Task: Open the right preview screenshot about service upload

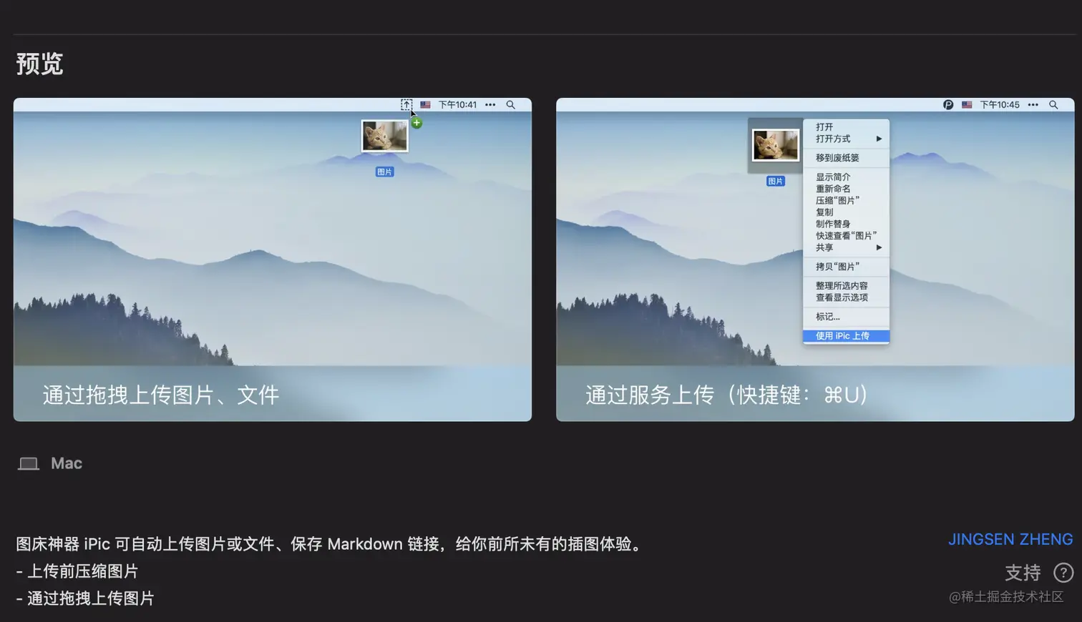Action: pos(815,260)
